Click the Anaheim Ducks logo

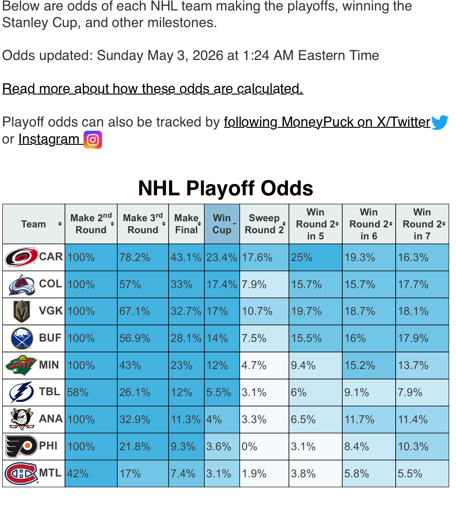pyautogui.click(x=22, y=419)
